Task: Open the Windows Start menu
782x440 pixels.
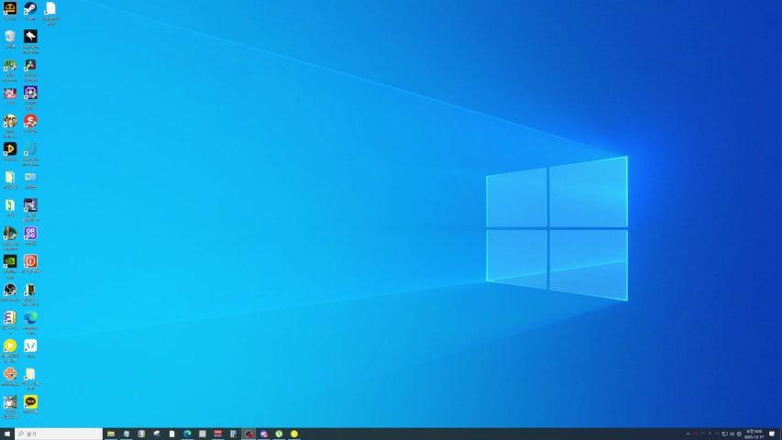Action: [x=7, y=434]
